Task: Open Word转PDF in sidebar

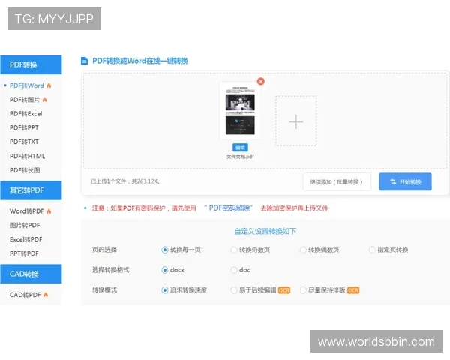Action: [x=27, y=211]
